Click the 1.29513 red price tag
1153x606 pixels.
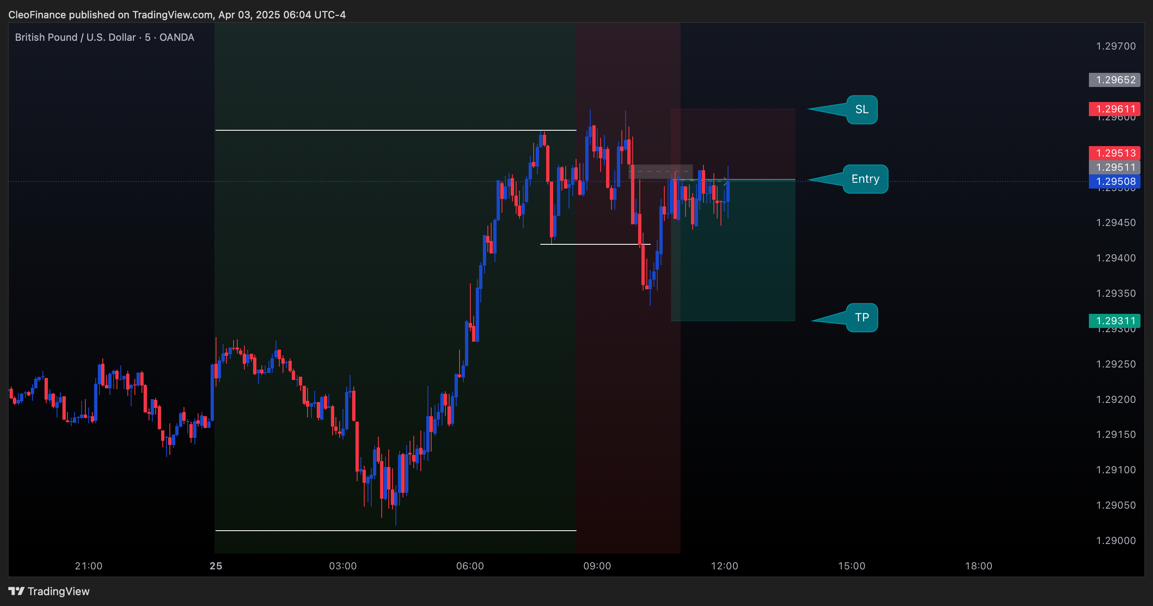coord(1115,153)
